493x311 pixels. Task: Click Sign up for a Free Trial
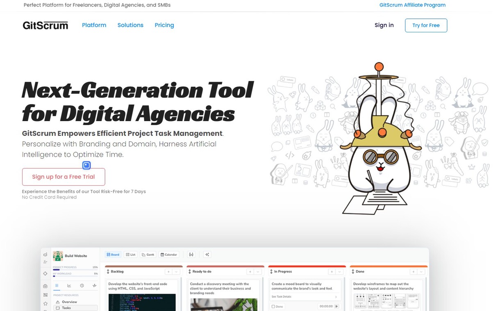(64, 177)
